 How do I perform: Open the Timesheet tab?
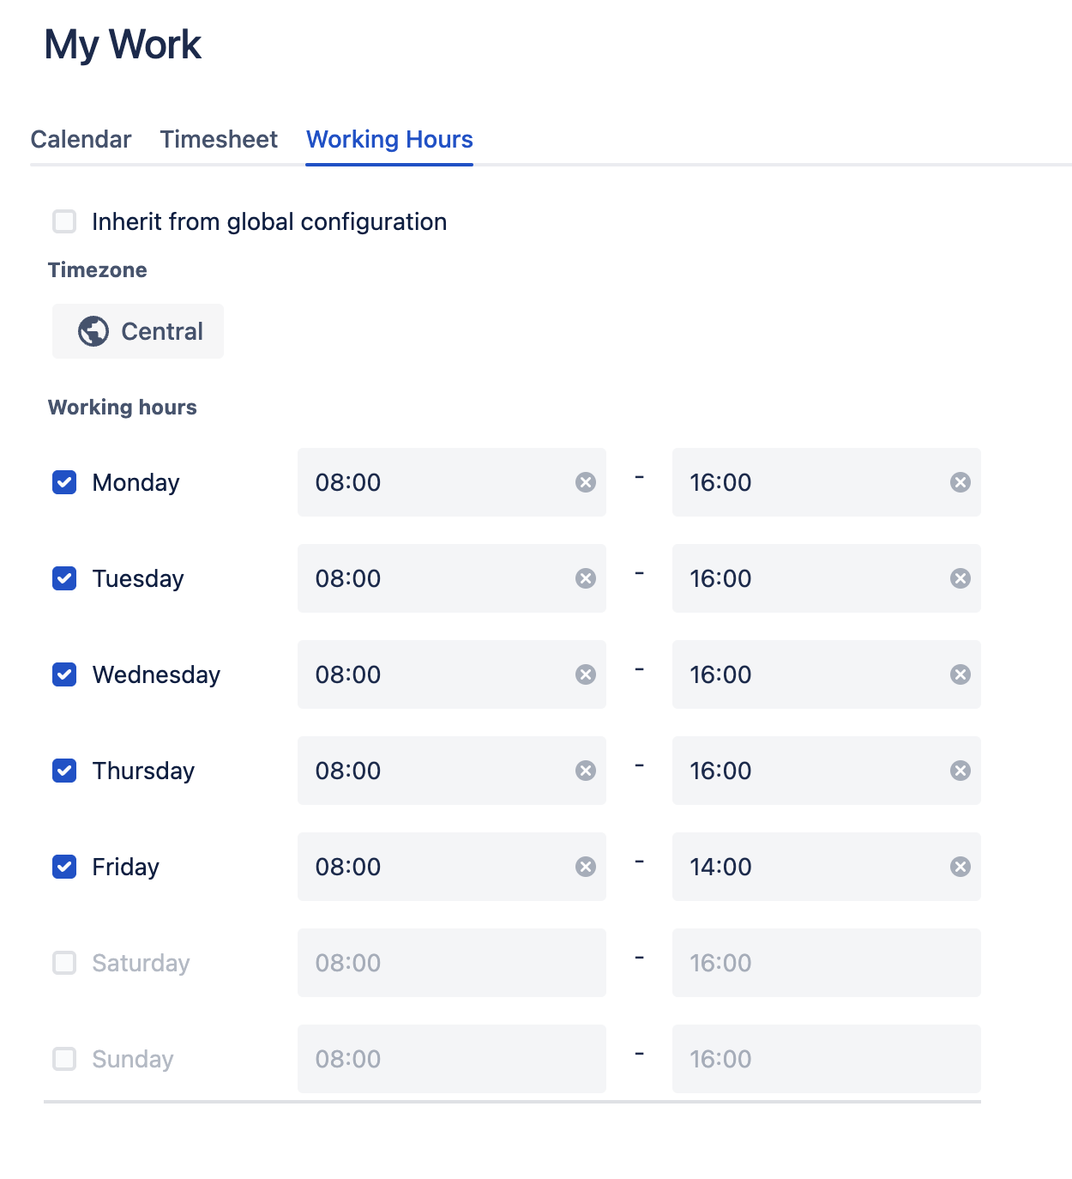click(x=219, y=139)
